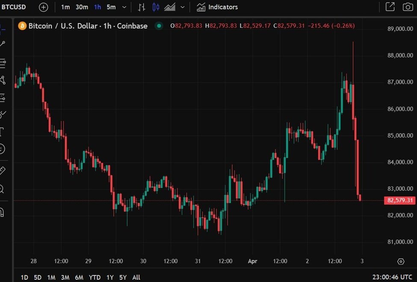The height and width of the screenshot is (282, 417).
Task: Switch to bar chart style
Action: (x=142, y=7)
